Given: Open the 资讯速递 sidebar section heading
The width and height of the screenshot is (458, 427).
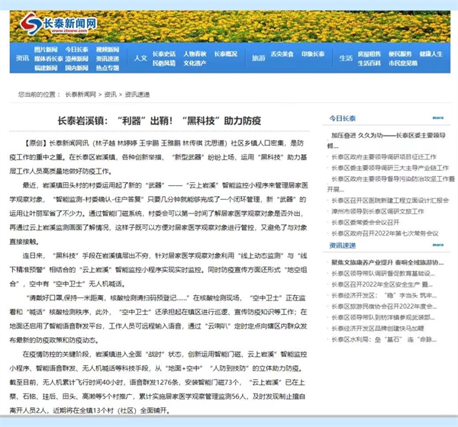Looking at the screenshot, I should coord(343,246).
